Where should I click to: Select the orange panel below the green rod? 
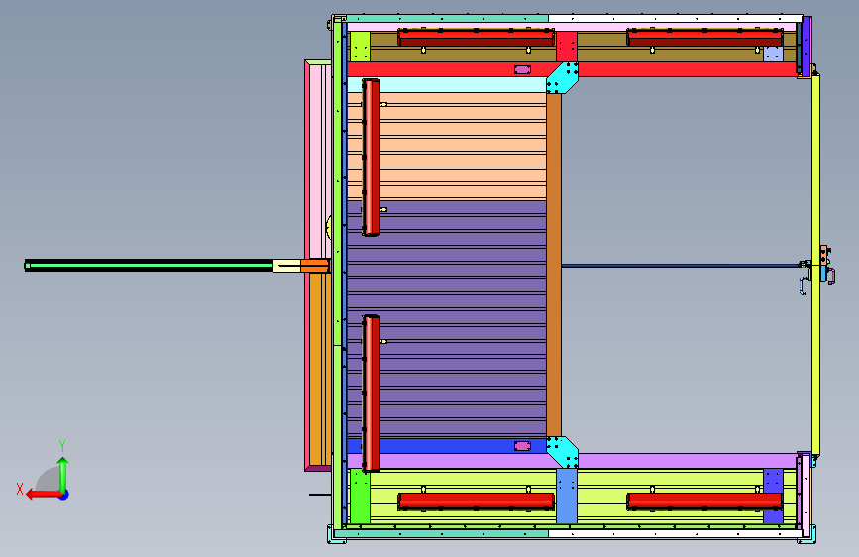coord(319,370)
